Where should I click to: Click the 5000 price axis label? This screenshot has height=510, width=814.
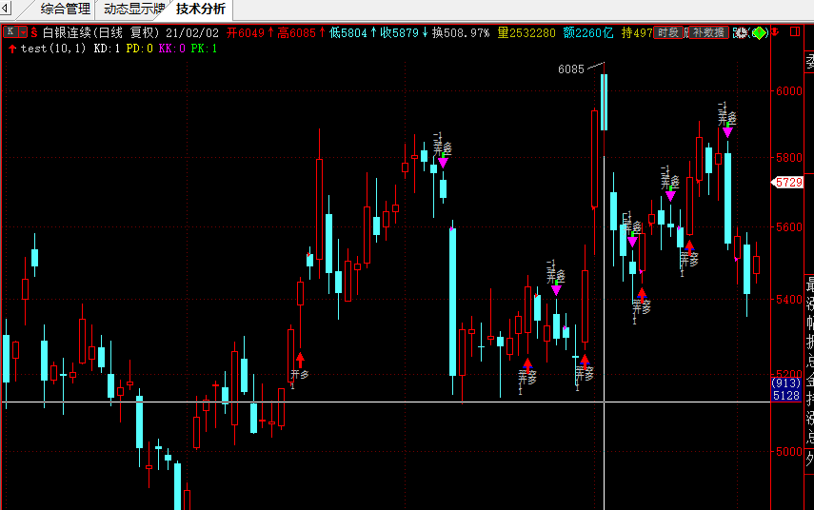click(789, 451)
